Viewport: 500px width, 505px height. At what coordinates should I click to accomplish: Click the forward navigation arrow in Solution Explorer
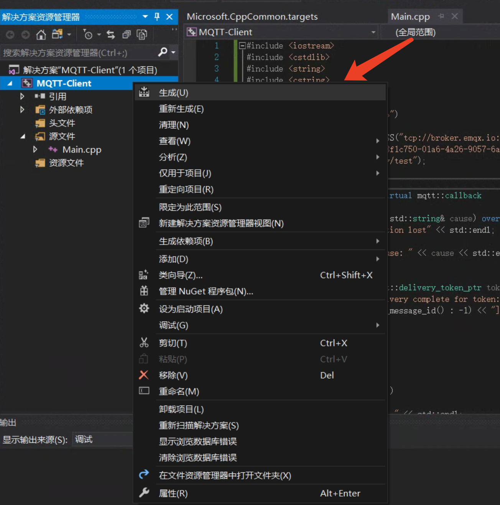26,35
